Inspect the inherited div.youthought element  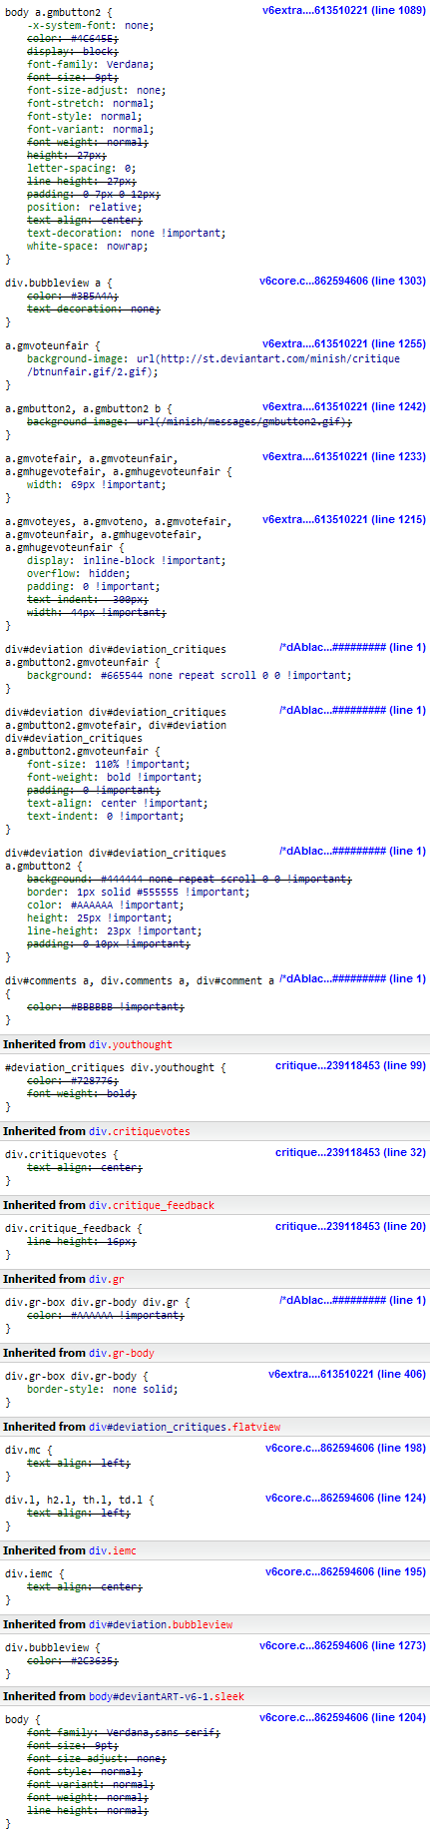point(131,1044)
